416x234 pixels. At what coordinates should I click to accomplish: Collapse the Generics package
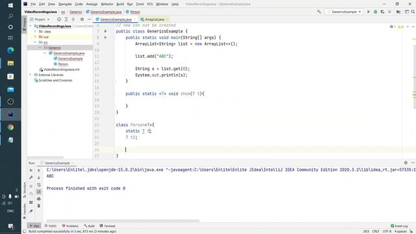click(40, 47)
